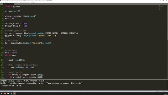Click the line and column status text
The height and width of the screenshot is (95, 168).
[x=8, y=92]
